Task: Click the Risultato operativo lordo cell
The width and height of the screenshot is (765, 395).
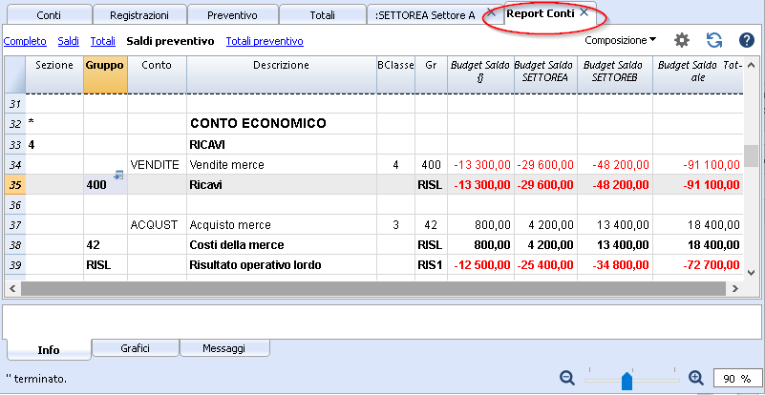Action: tap(282, 265)
